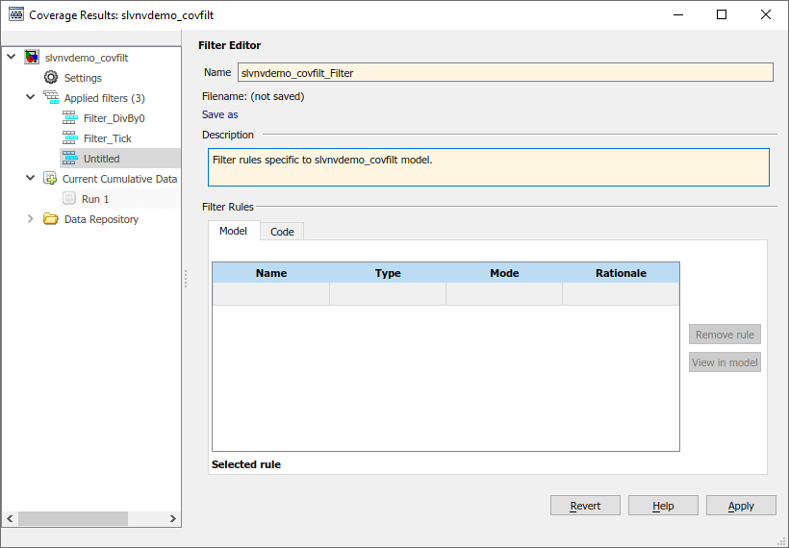Click the Applied filters icon
This screenshot has width=789, height=548.
51,98
